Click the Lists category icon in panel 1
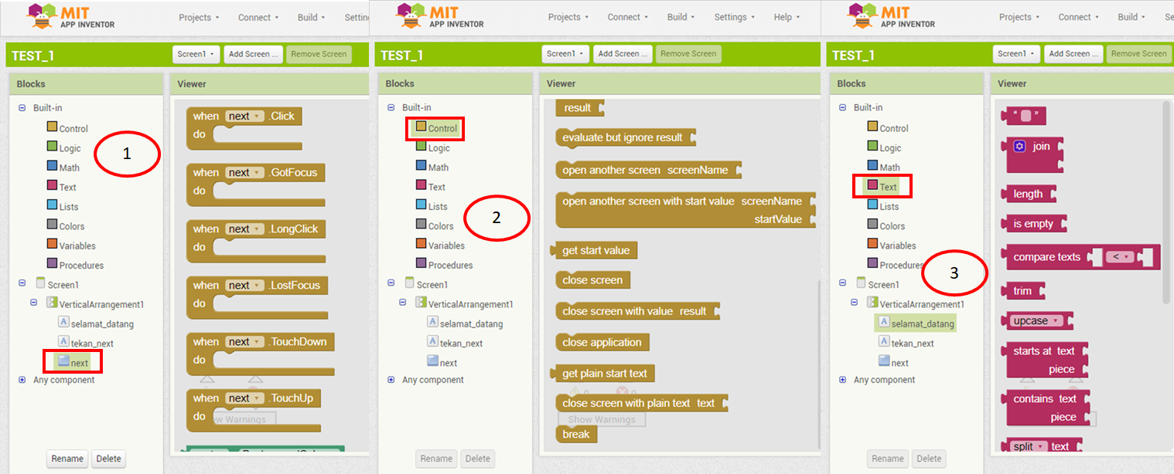The width and height of the screenshot is (1174, 474). pyautogui.click(x=52, y=205)
